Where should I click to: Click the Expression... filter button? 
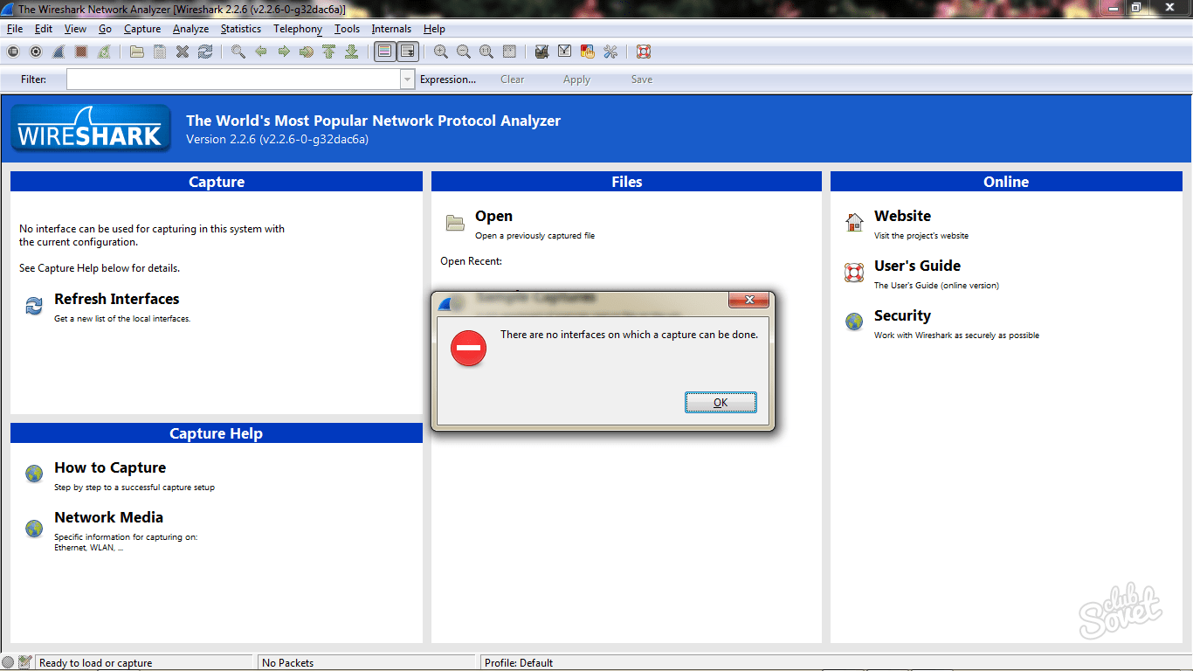[448, 80]
